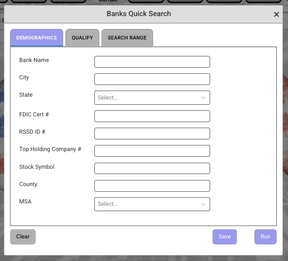Click the RSSD ID # input box
This screenshot has width=288, height=261.
click(152, 133)
